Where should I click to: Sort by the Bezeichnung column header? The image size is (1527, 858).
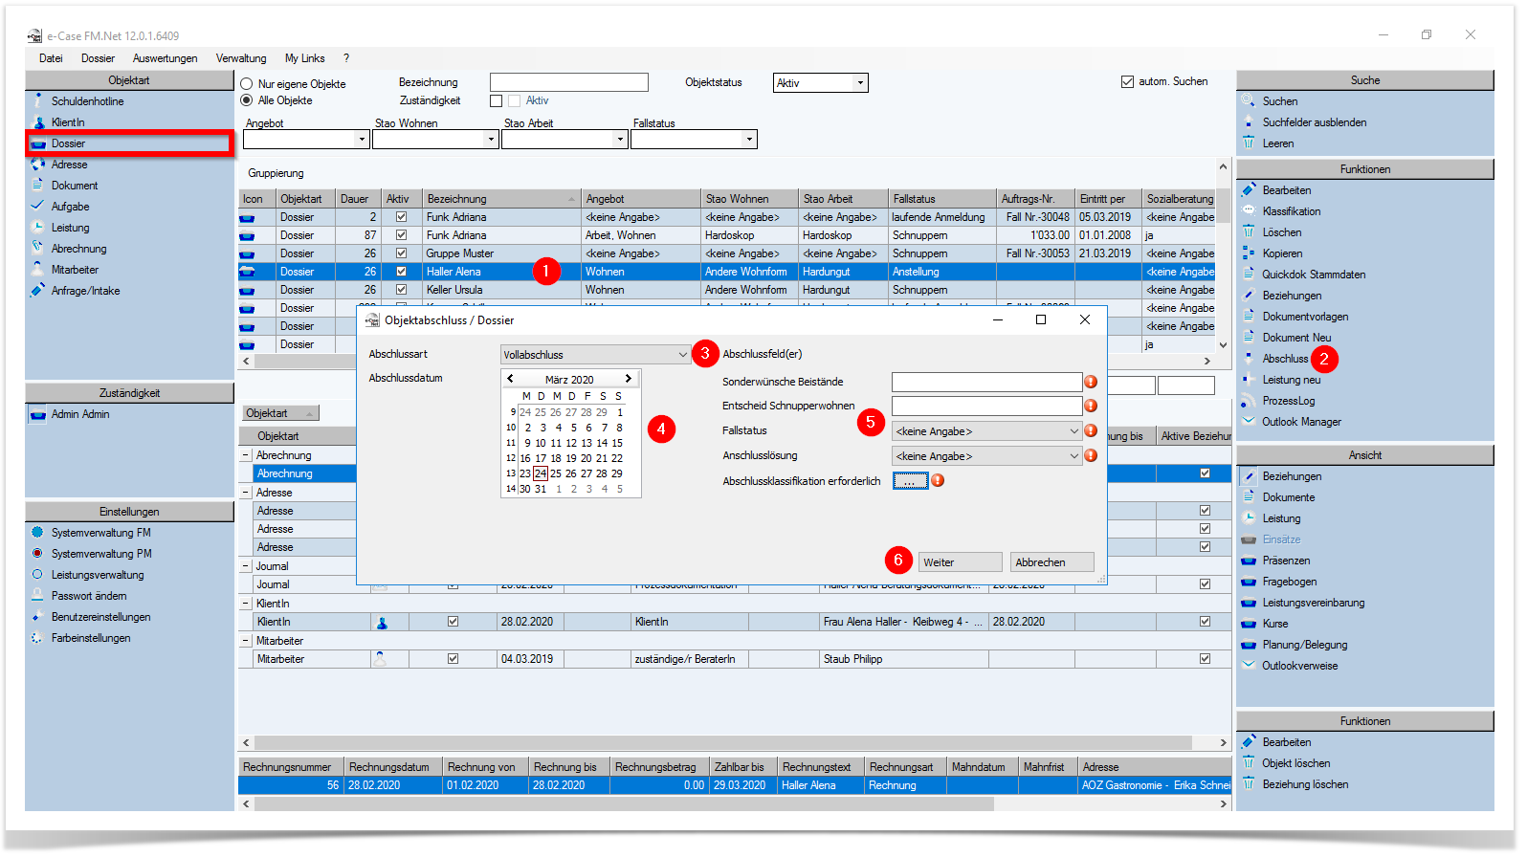tap(501, 199)
